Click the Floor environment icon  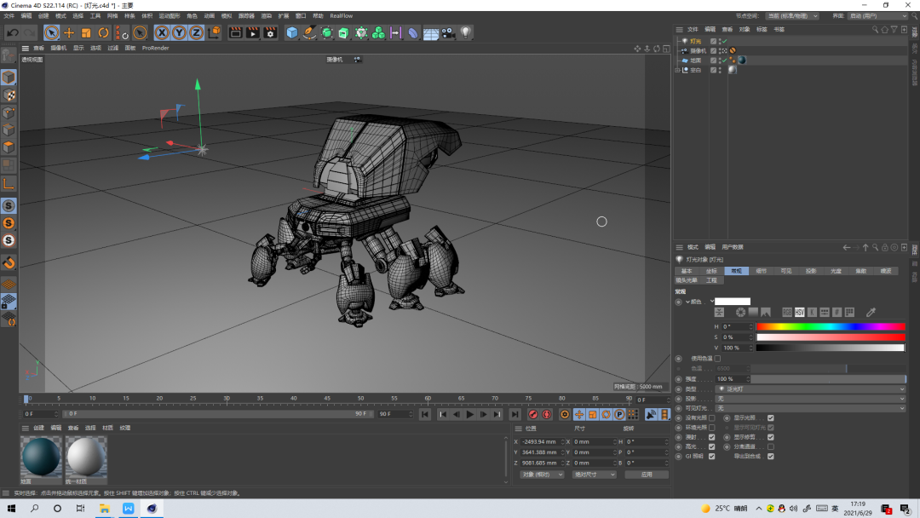point(431,33)
